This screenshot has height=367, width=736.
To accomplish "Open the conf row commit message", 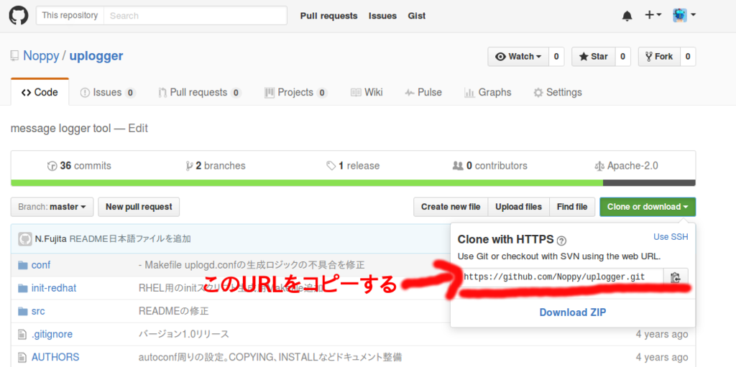I will pos(252,265).
